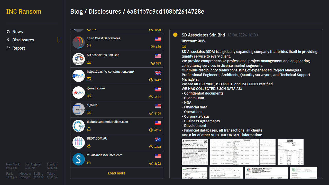Click the eye views icon showing 680
Viewport: 329px width, 185px height.
(x=153, y=47)
